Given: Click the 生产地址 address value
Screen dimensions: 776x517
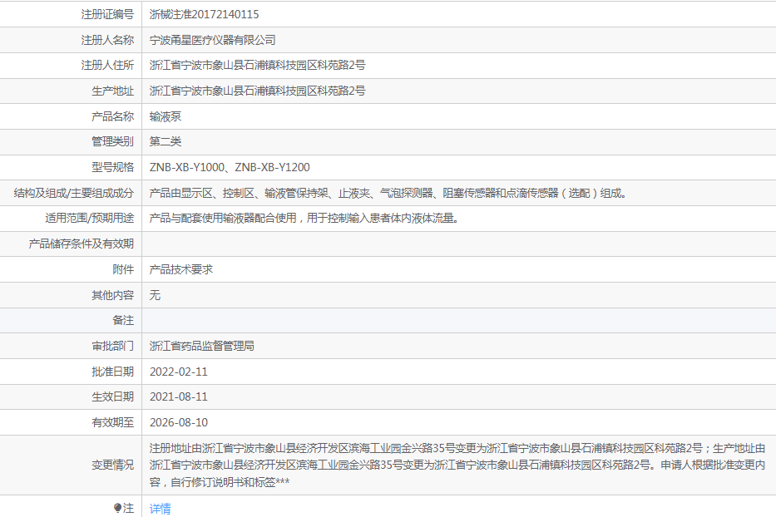Looking at the screenshot, I should [257, 91].
